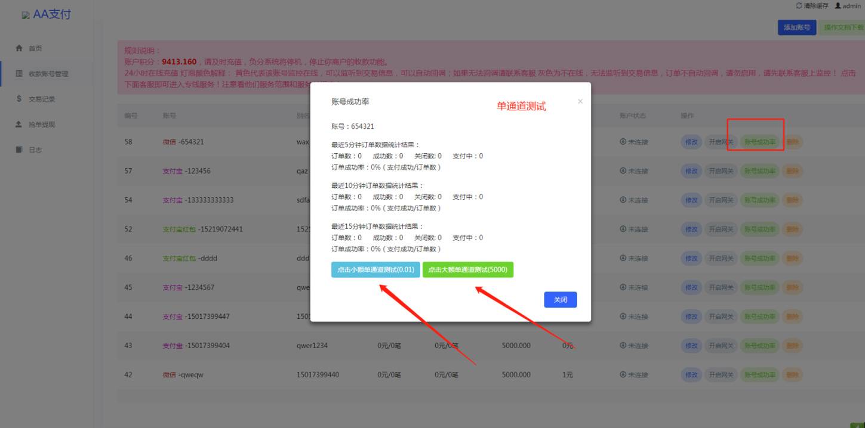This screenshot has height=428, width=865.
Task: Click the 操作文档下载 button
Action: tap(845, 27)
